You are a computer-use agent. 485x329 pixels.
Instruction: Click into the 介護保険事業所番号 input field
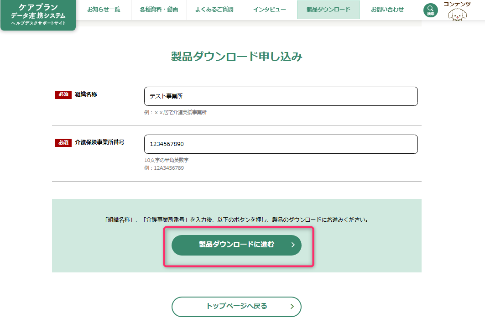tap(281, 144)
